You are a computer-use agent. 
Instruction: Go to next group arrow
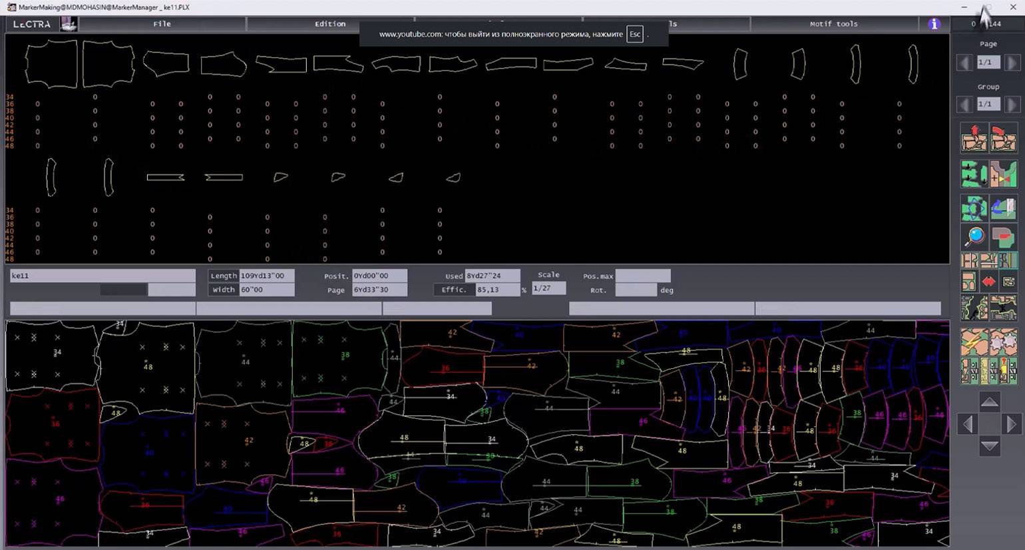tap(1012, 105)
